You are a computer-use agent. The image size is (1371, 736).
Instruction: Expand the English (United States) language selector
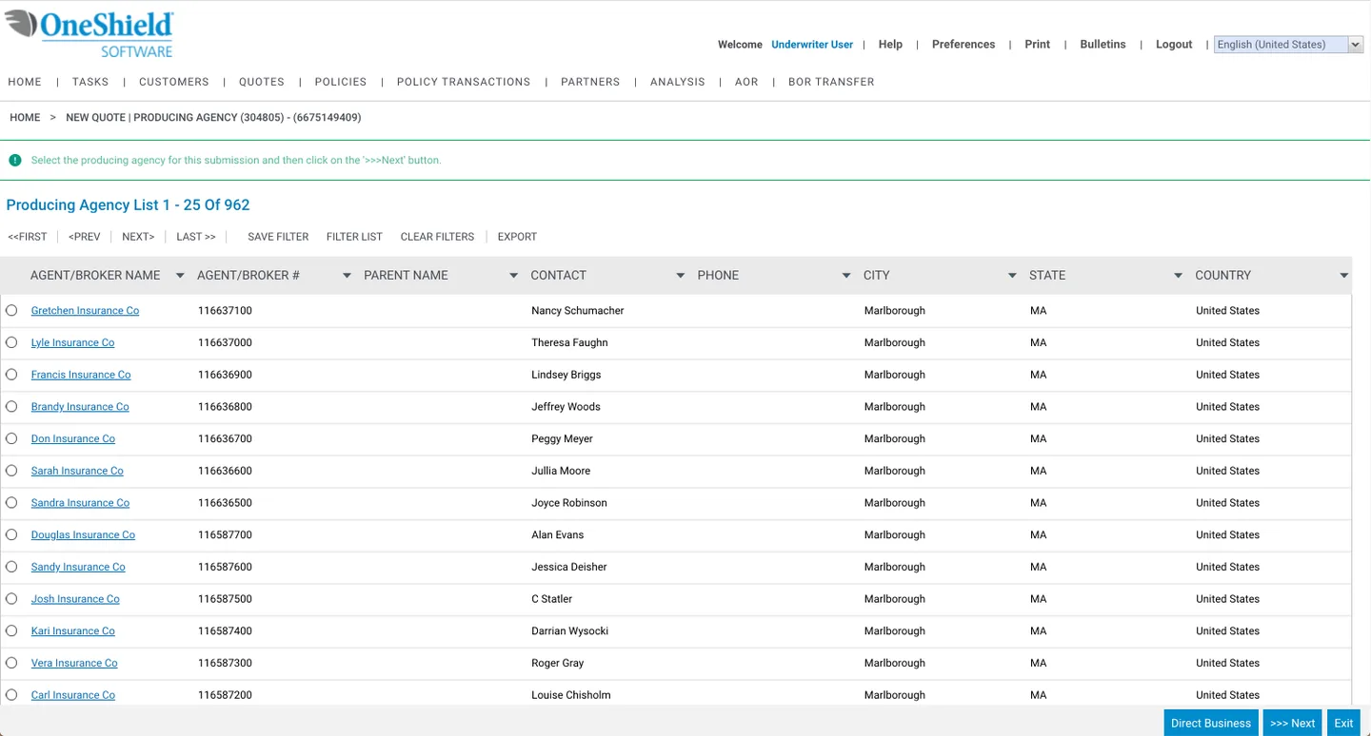(x=1356, y=44)
